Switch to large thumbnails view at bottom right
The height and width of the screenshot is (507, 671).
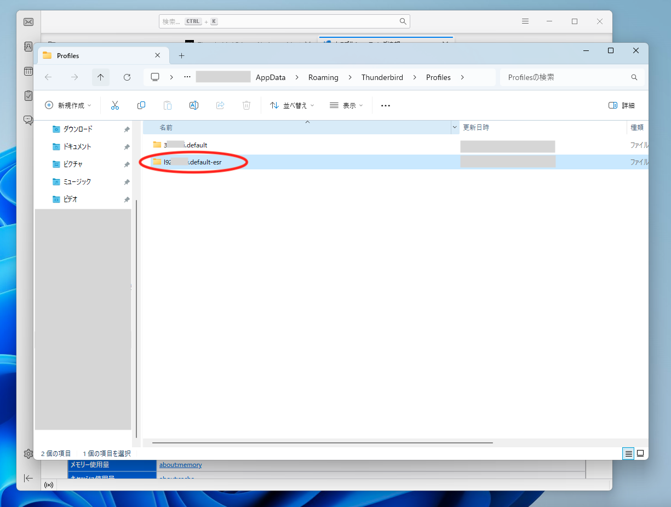tap(640, 453)
